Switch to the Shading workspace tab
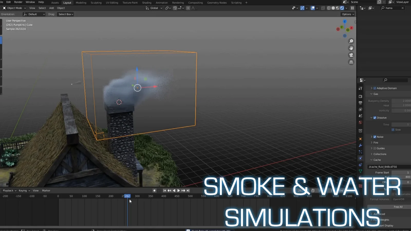The height and width of the screenshot is (231, 411). (147, 3)
